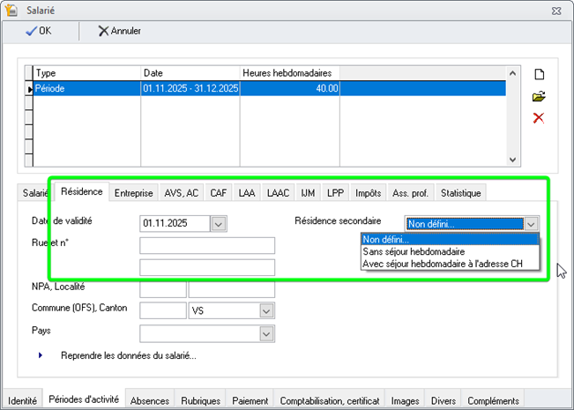
Task: Open the Paiement bottom tab
Action: pos(250,400)
